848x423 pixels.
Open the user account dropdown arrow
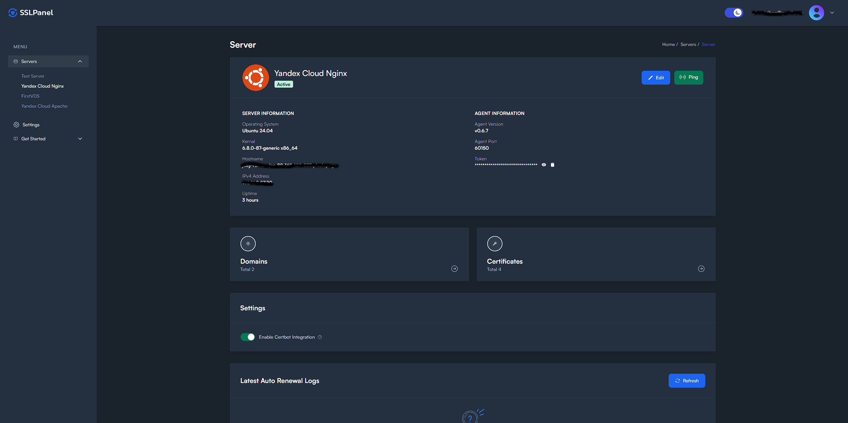pos(832,13)
